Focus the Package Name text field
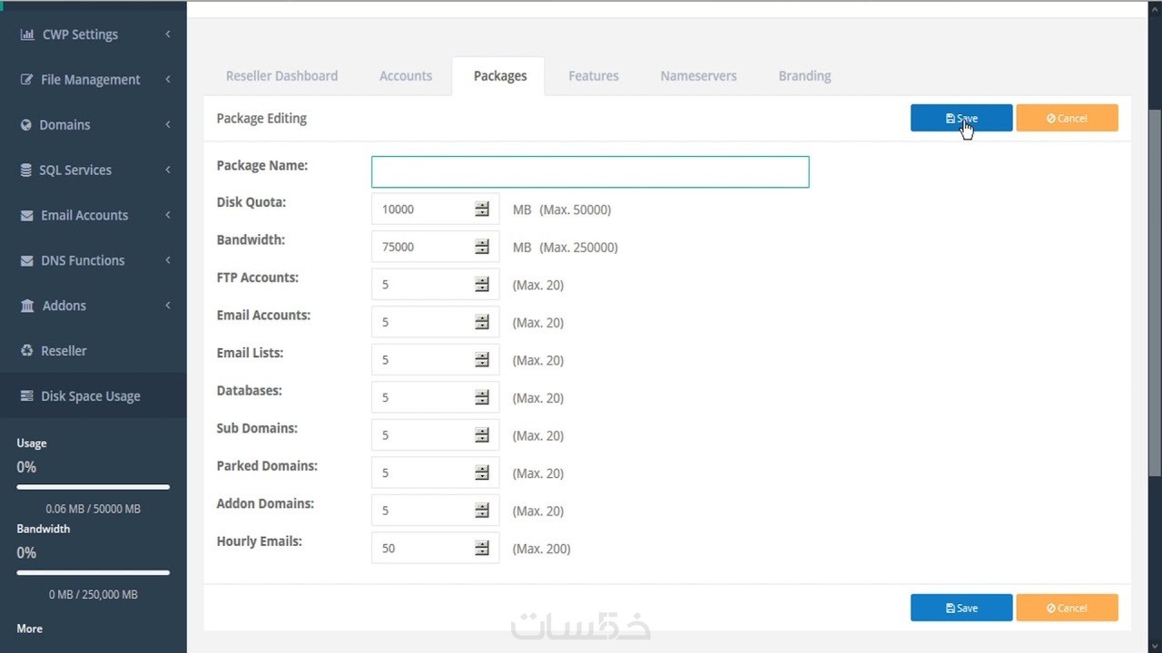 590,172
